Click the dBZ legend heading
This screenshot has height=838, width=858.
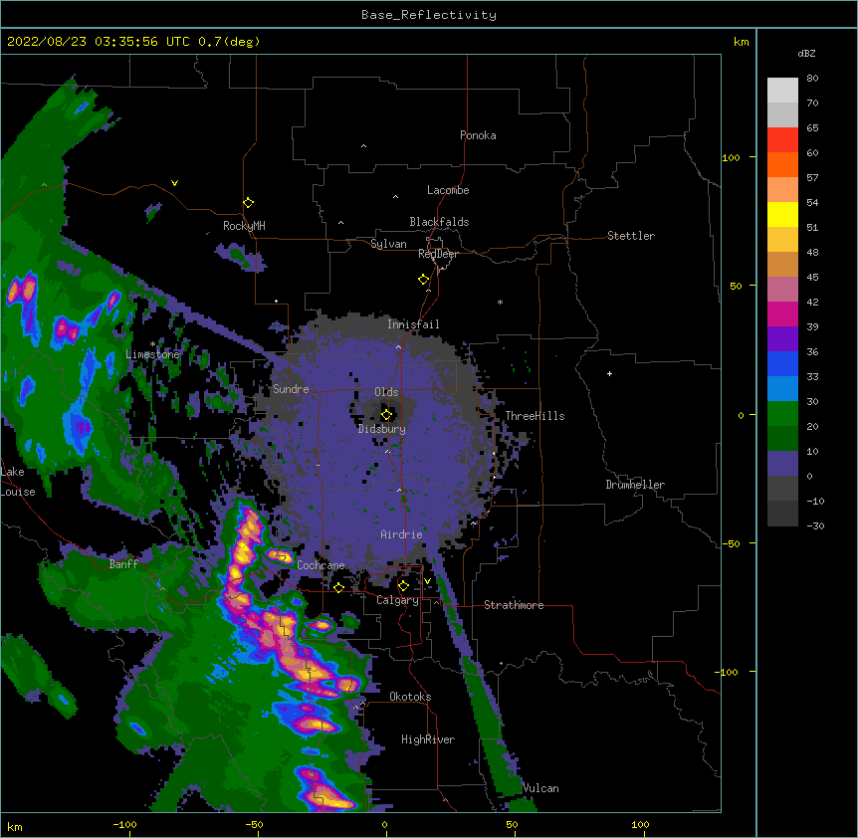coord(806,54)
